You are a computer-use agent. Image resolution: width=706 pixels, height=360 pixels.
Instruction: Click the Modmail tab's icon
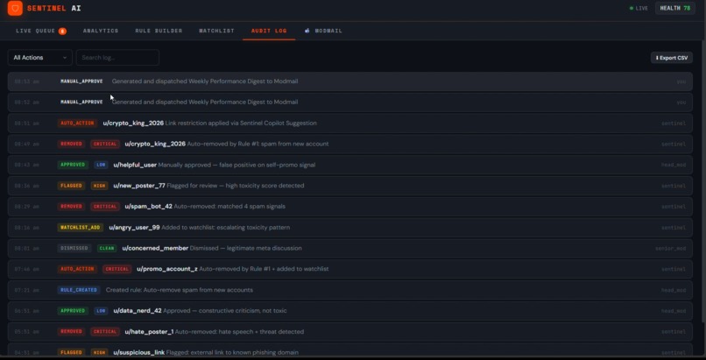307,31
